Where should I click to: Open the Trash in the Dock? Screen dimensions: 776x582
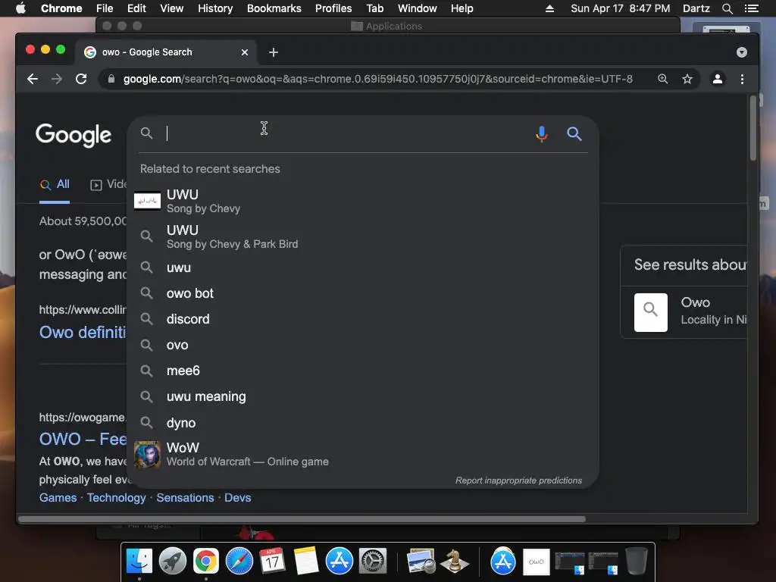point(637,562)
